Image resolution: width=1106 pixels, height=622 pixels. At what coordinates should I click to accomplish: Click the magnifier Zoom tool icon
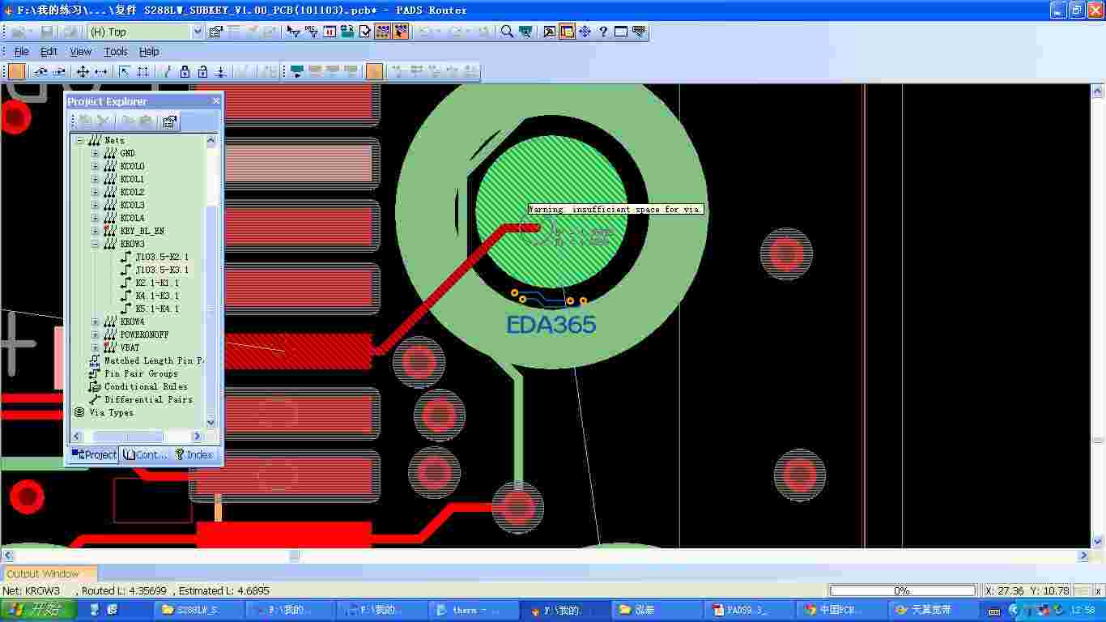507,32
